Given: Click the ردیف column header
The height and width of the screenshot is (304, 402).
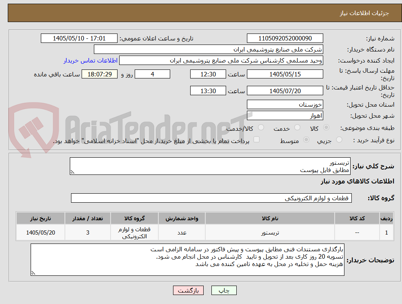Looking at the screenshot, I should 386,218.
